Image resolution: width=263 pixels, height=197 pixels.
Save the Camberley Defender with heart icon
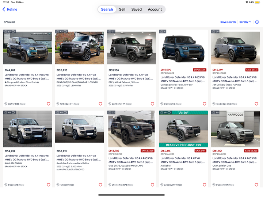(152, 104)
